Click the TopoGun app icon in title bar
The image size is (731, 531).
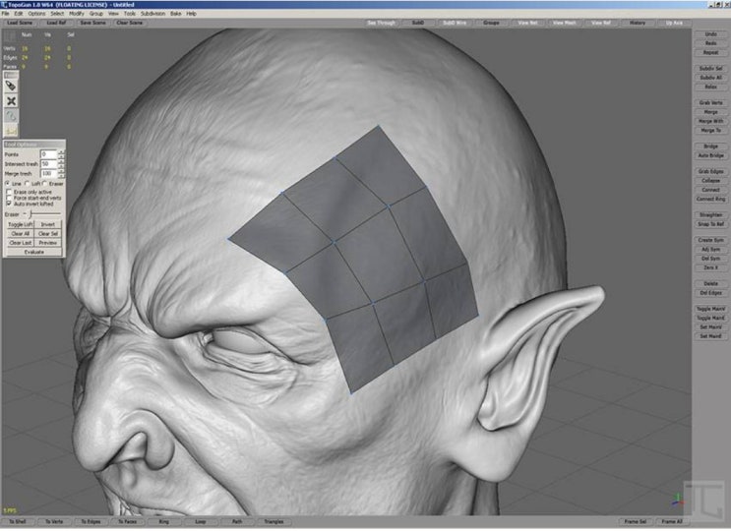tap(4, 4)
